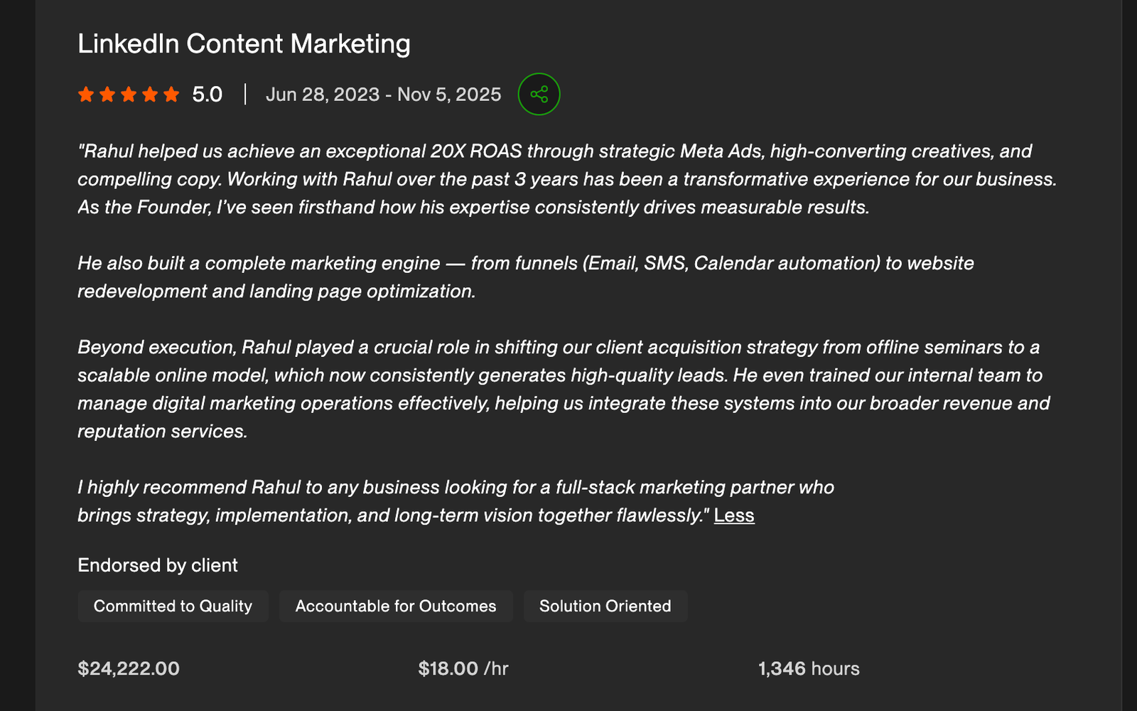Click the Jun 28, 2023 - Nov 5, 2025 date range
This screenshot has width=1137, height=711.
click(383, 94)
